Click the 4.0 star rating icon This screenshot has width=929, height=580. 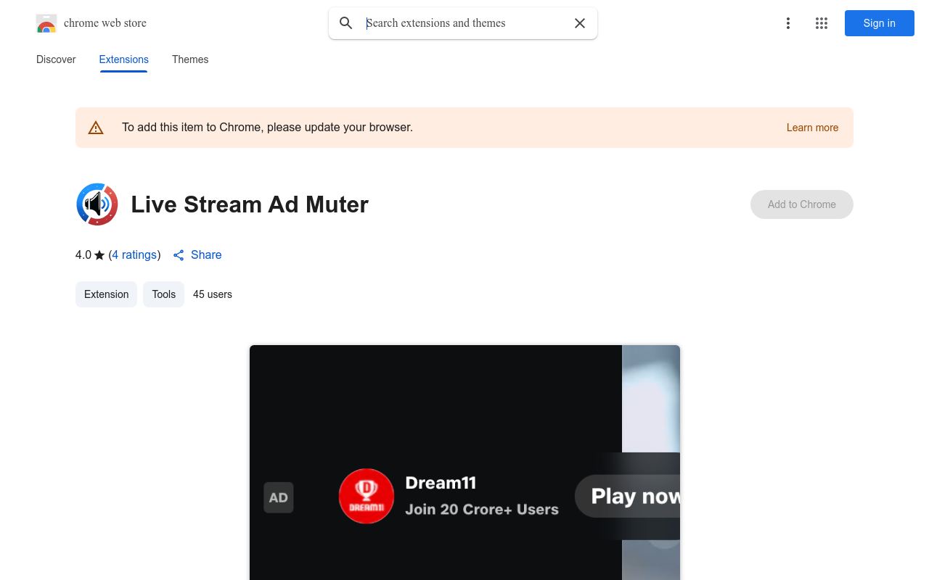coord(99,255)
